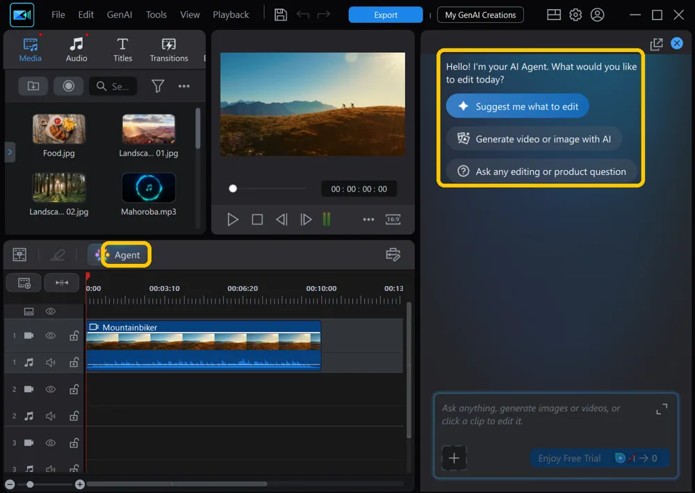This screenshot has height=493, width=695.
Task: Open media library more options menu
Action: coord(184,86)
